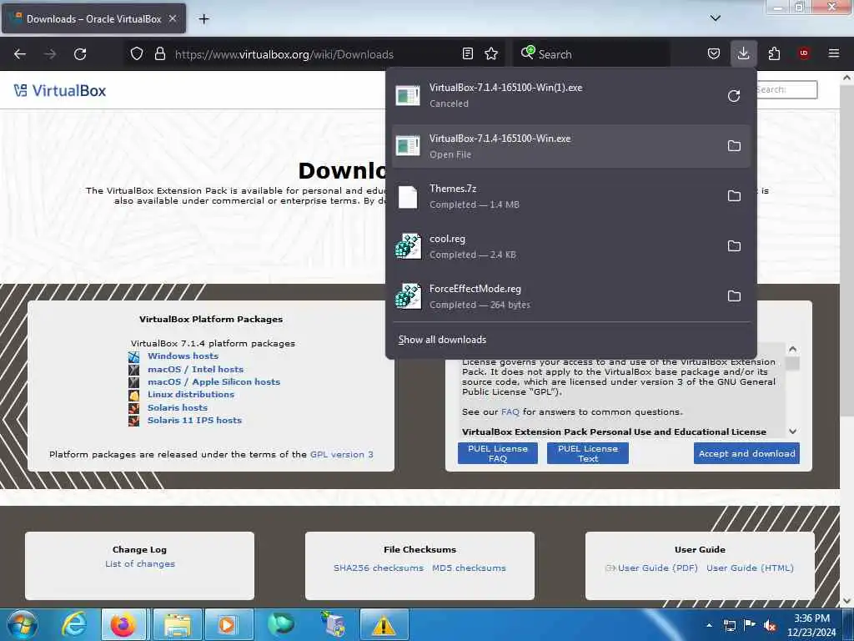Open tracking protection shield icon

[x=137, y=54]
